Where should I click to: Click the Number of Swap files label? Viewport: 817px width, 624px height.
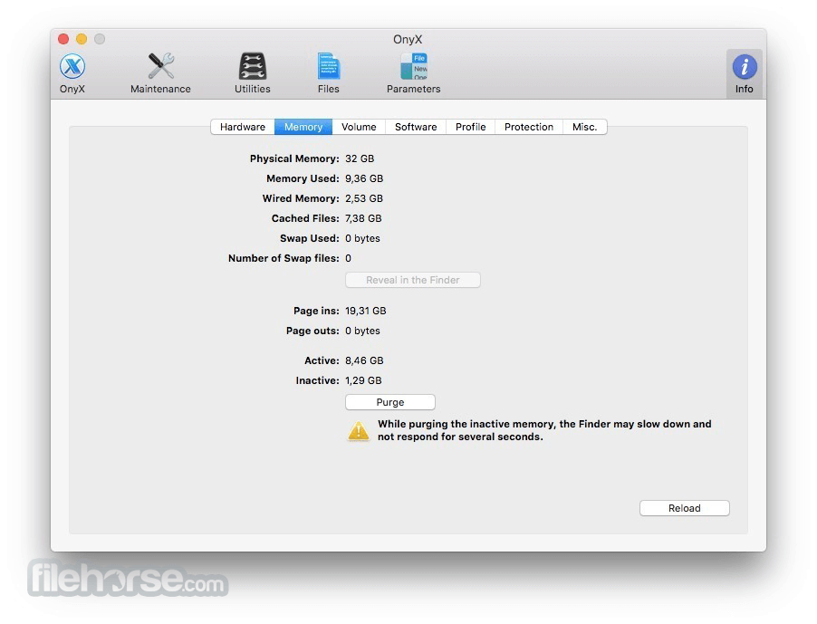pos(284,258)
